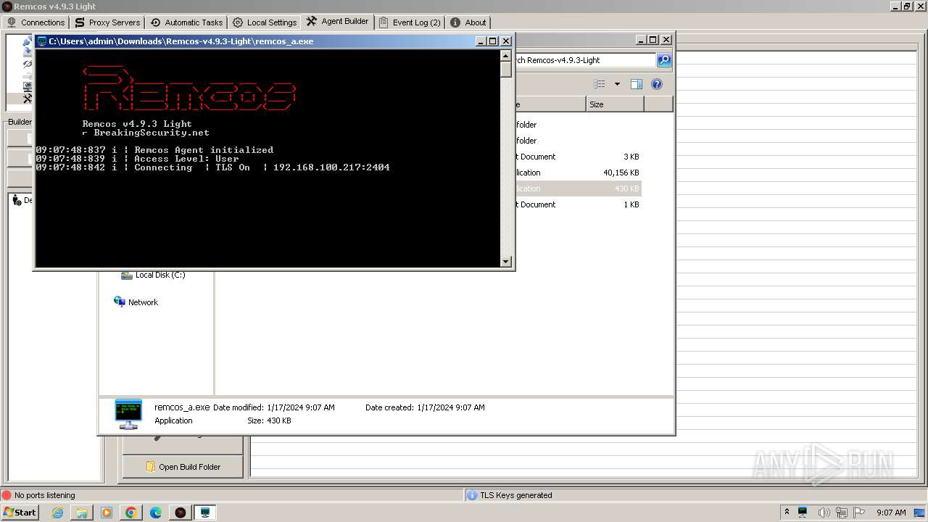The image size is (928, 522).
Task: Open the Windows Start menu
Action: coord(20,513)
